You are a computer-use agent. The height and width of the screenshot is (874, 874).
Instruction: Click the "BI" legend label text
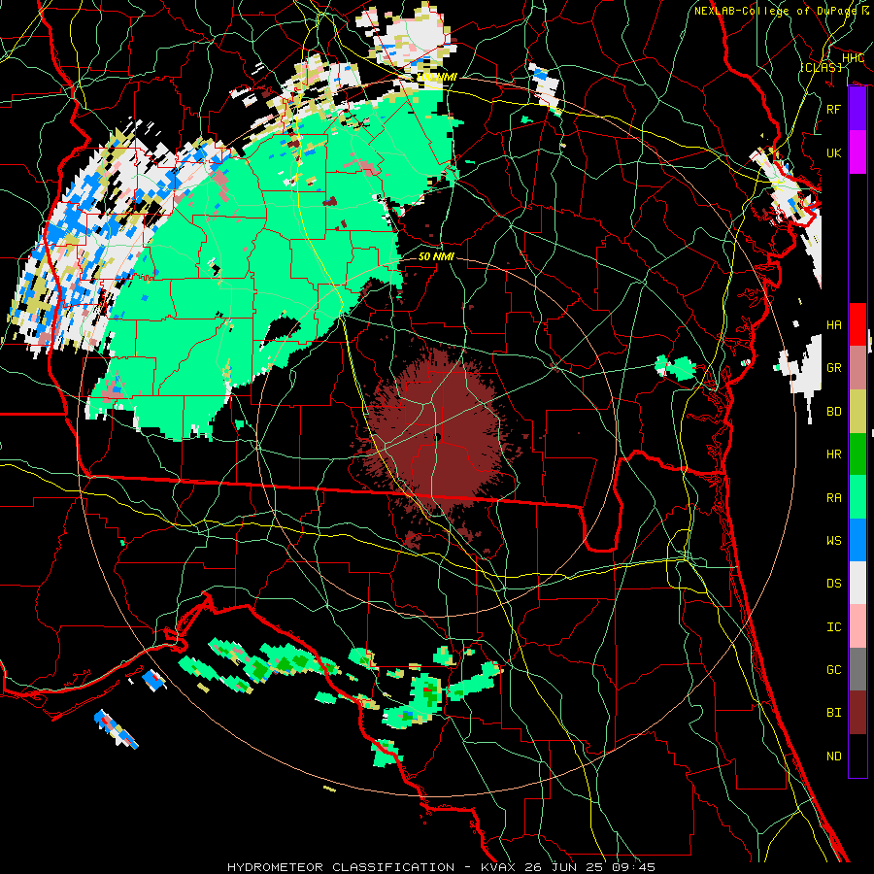coord(834,713)
